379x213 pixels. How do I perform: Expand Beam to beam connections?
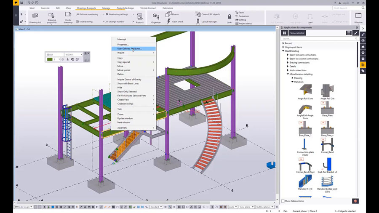tap(288, 55)
